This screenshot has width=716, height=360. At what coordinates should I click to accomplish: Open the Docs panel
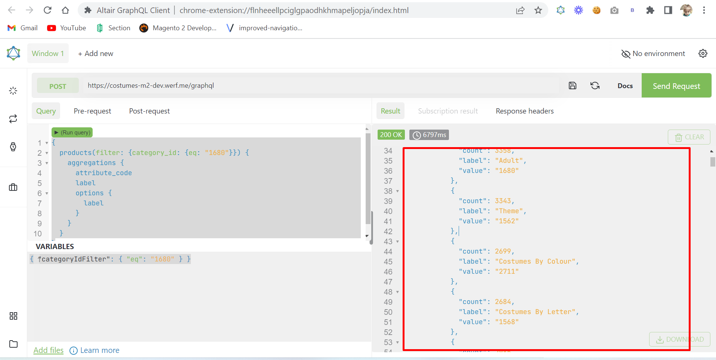pos(625,86)
